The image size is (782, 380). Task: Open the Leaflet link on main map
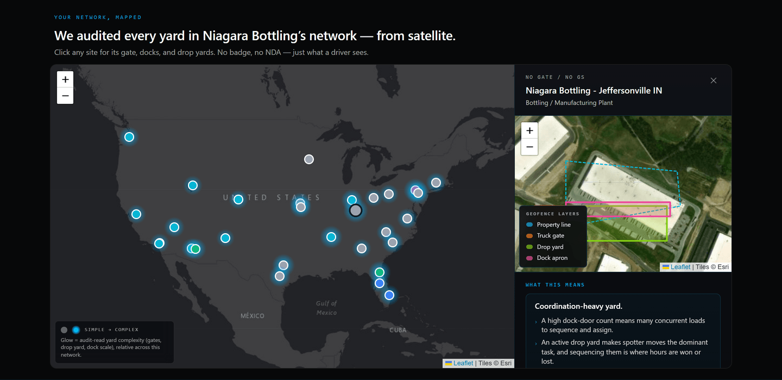coord(463,363)
